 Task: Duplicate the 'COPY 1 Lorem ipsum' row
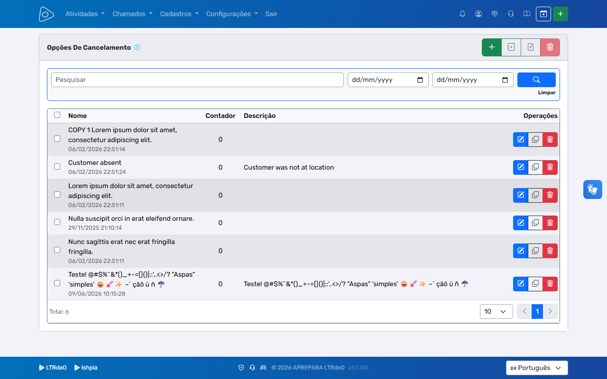point(535,139)
